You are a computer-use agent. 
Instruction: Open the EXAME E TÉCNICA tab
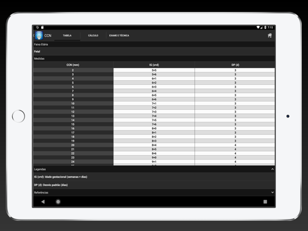119,36
